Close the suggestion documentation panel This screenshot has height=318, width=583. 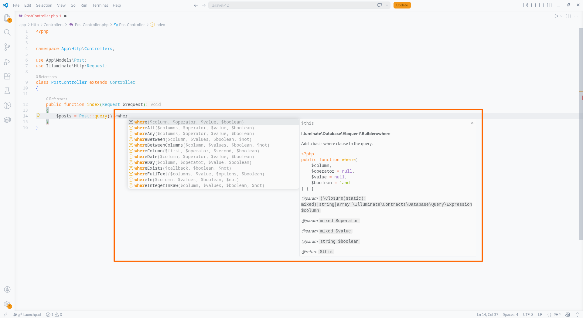point(472,123)
